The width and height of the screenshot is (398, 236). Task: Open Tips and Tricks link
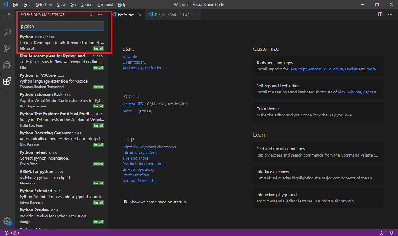(x=135, y=158)
